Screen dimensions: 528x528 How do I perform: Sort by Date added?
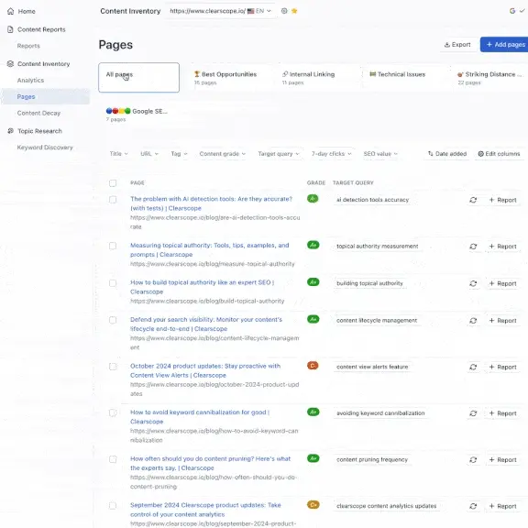click(446, 154)
